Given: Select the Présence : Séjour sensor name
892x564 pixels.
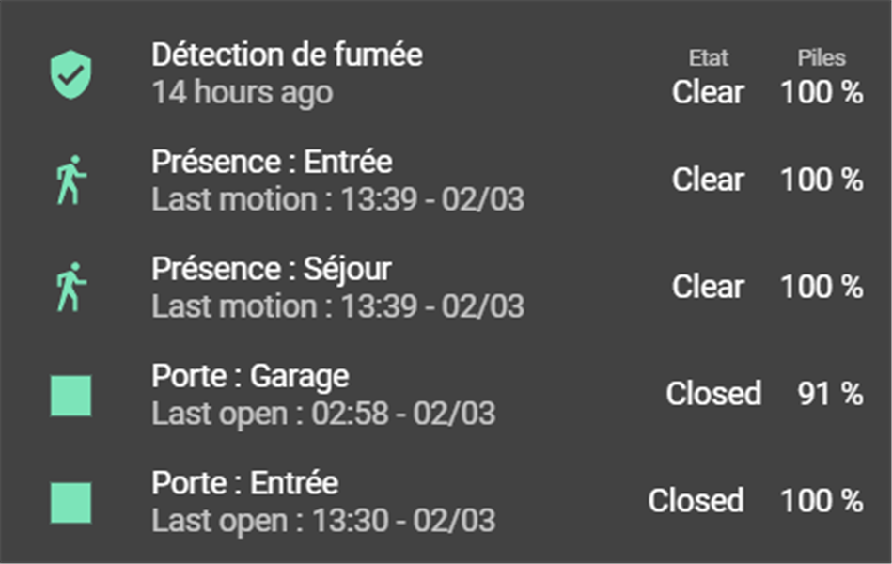Looking at the screenshot, I should [x=272, y=270].
